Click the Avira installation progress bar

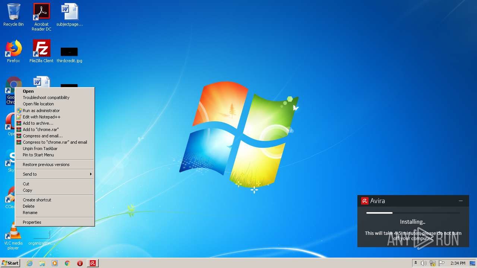point(413,213)
